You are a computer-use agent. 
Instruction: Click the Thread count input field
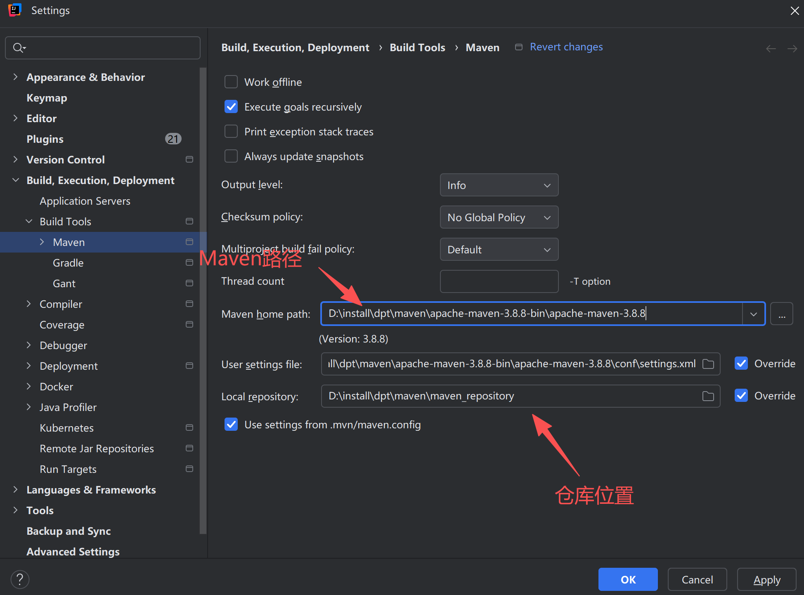click(499, 281)
